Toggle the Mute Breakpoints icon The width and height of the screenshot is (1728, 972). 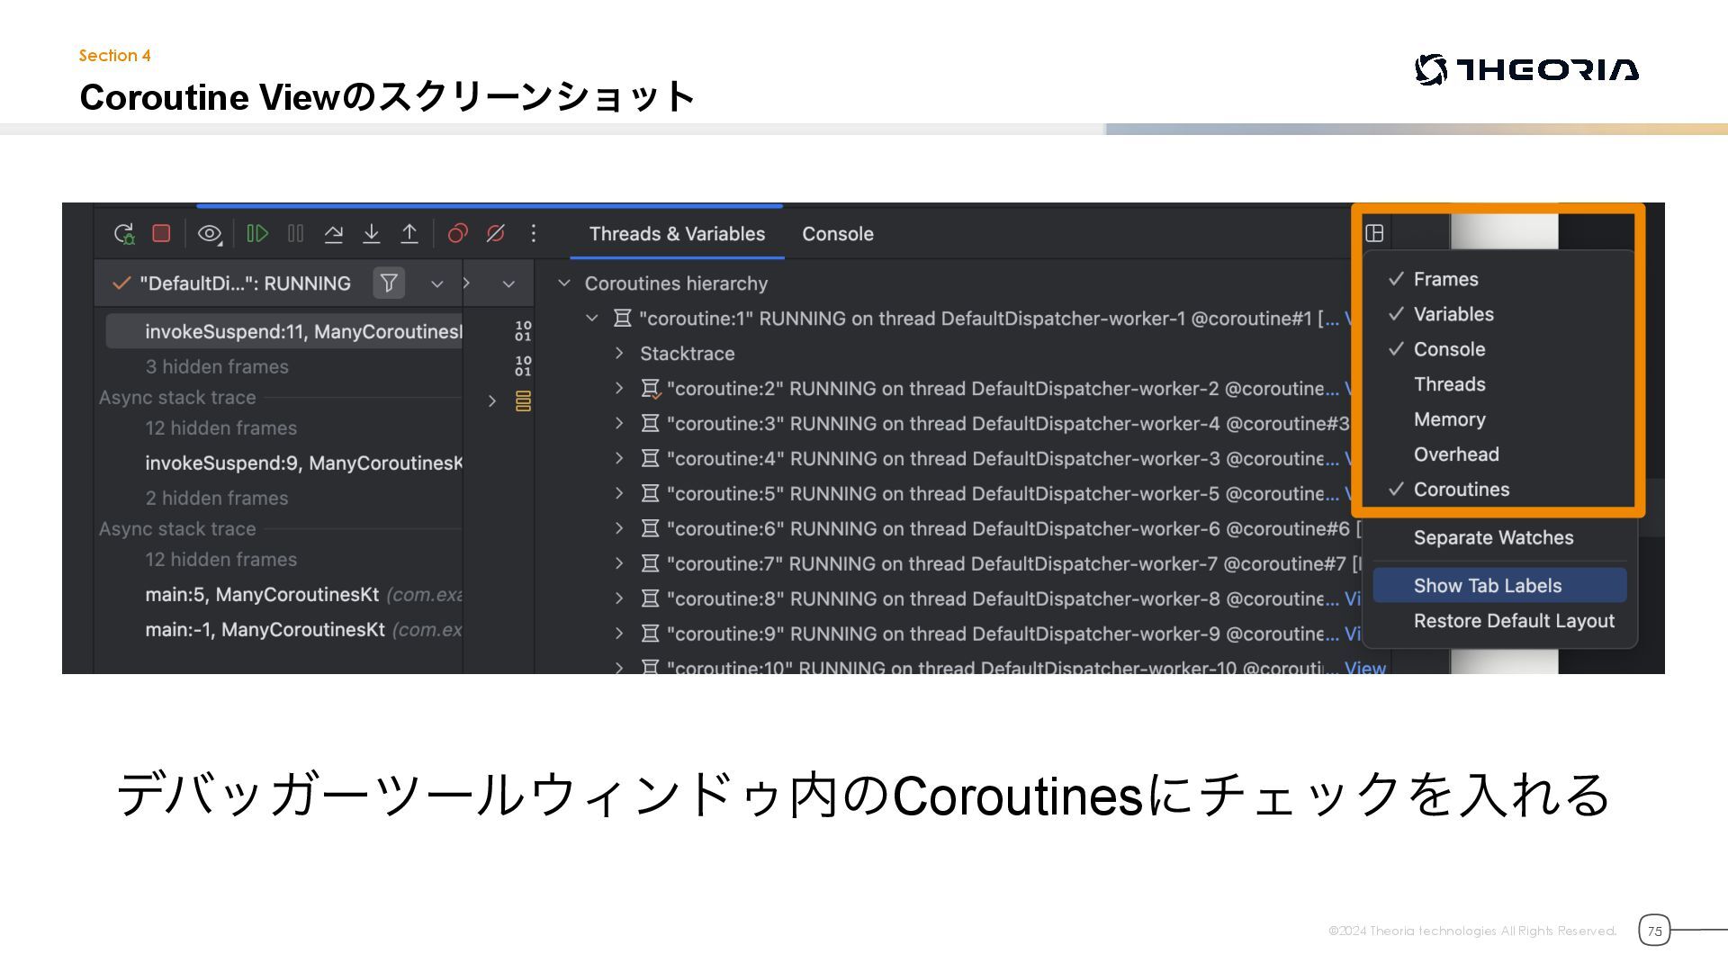point(496,234)
